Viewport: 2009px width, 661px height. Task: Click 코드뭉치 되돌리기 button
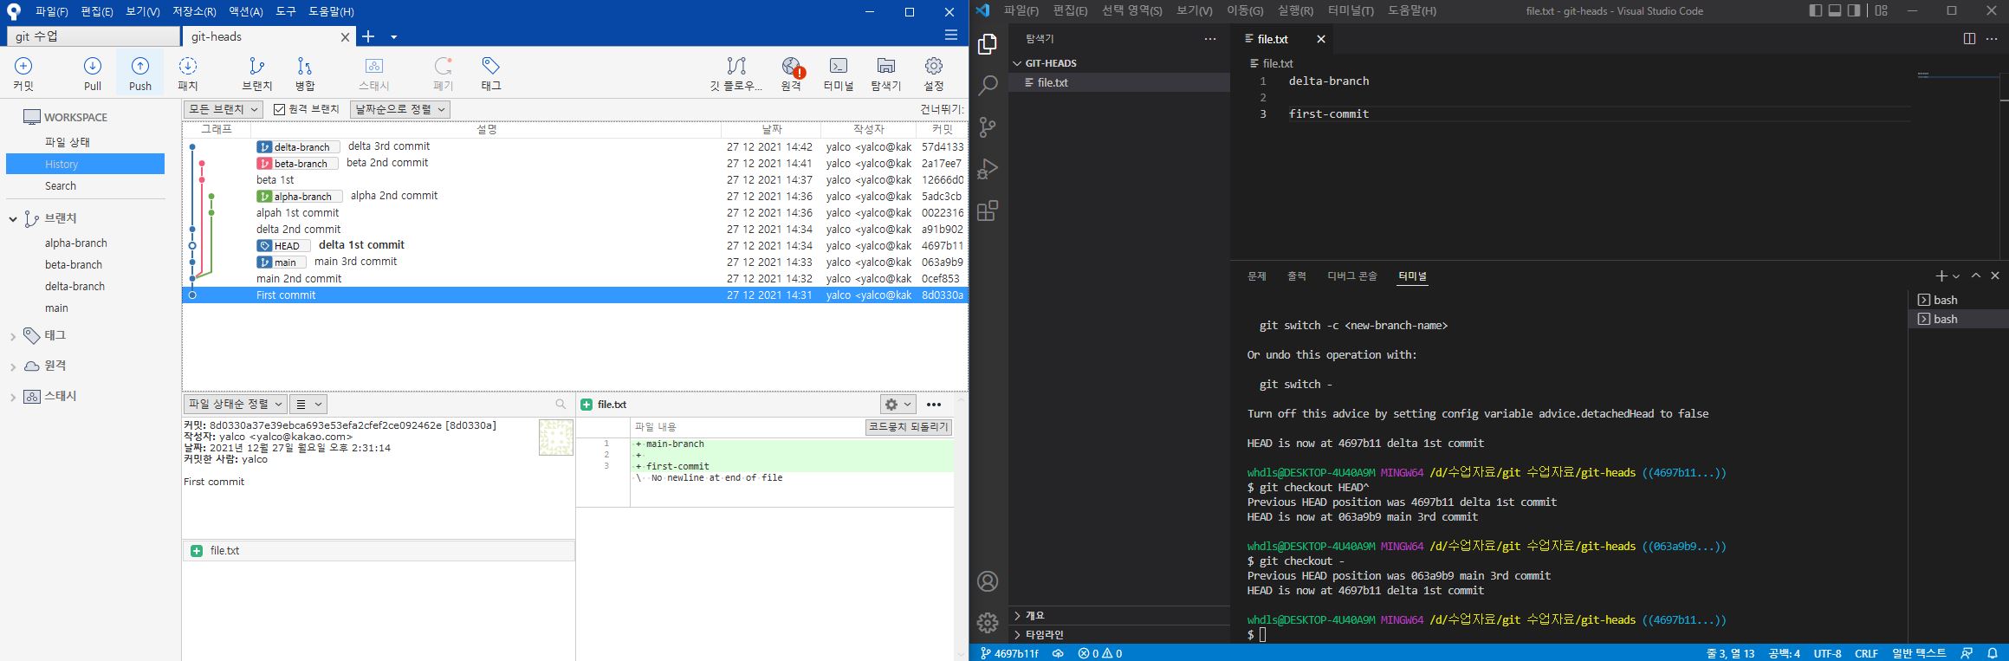click(x=909, y=427)
